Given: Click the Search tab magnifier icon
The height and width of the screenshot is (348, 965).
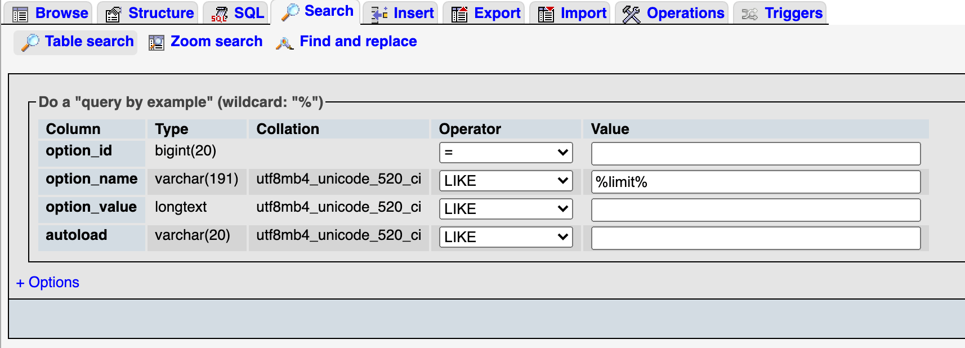Looking at the screenshot, I should (290, 12).
